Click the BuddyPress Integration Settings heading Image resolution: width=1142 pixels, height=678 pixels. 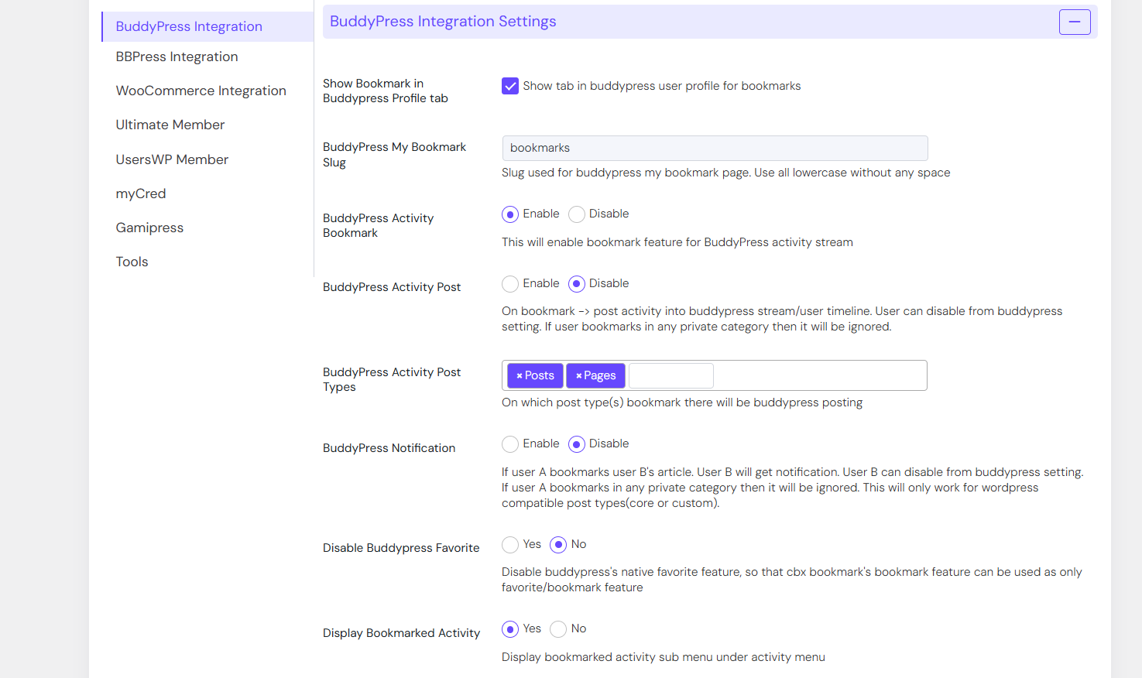443,22
